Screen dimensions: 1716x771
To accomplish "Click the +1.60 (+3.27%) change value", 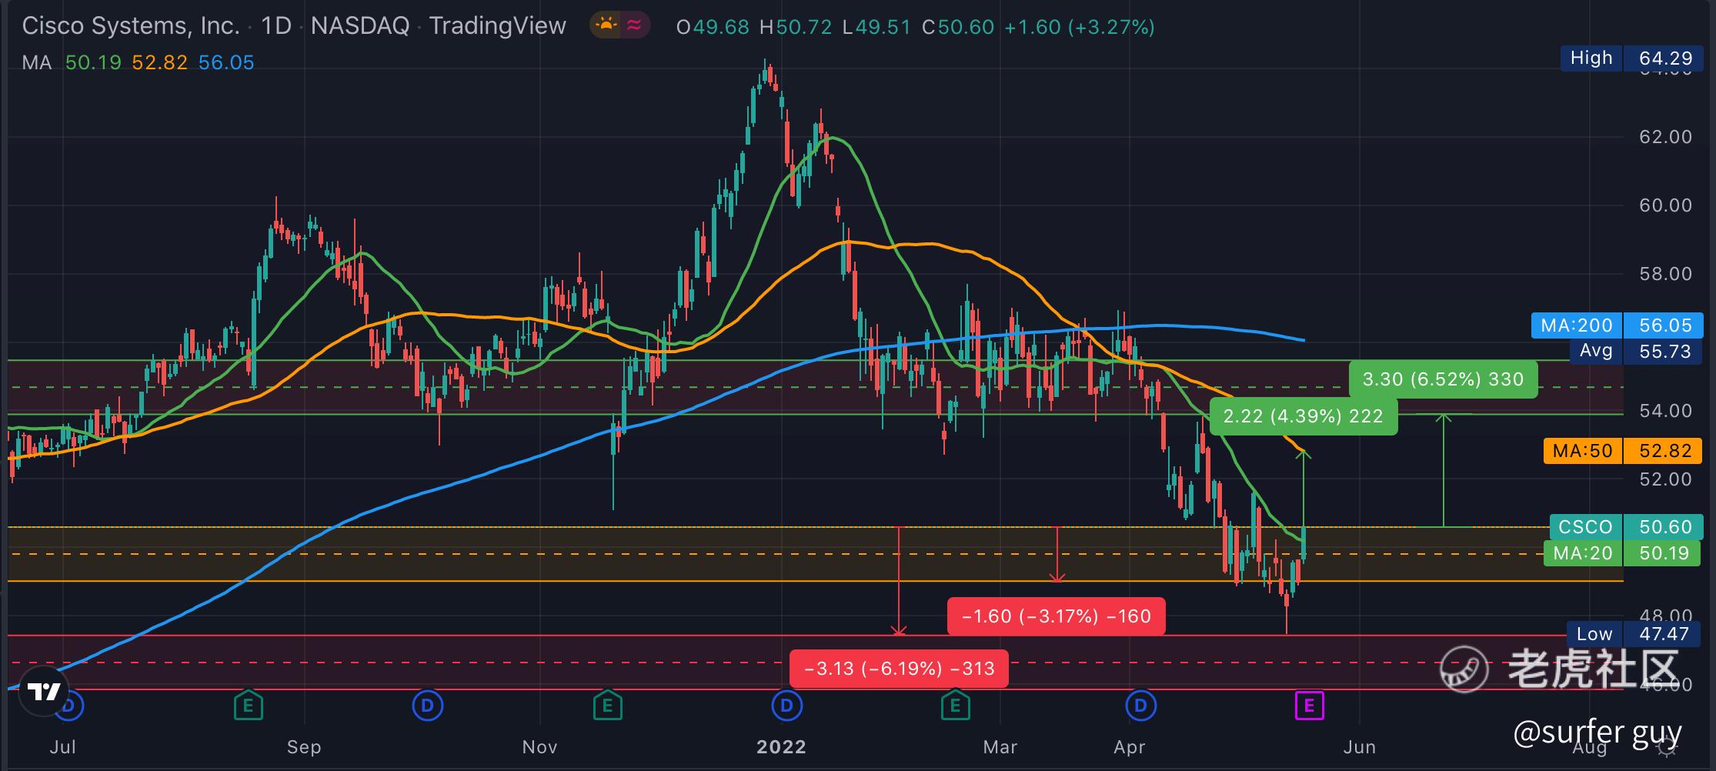I will pos(1080,27).
